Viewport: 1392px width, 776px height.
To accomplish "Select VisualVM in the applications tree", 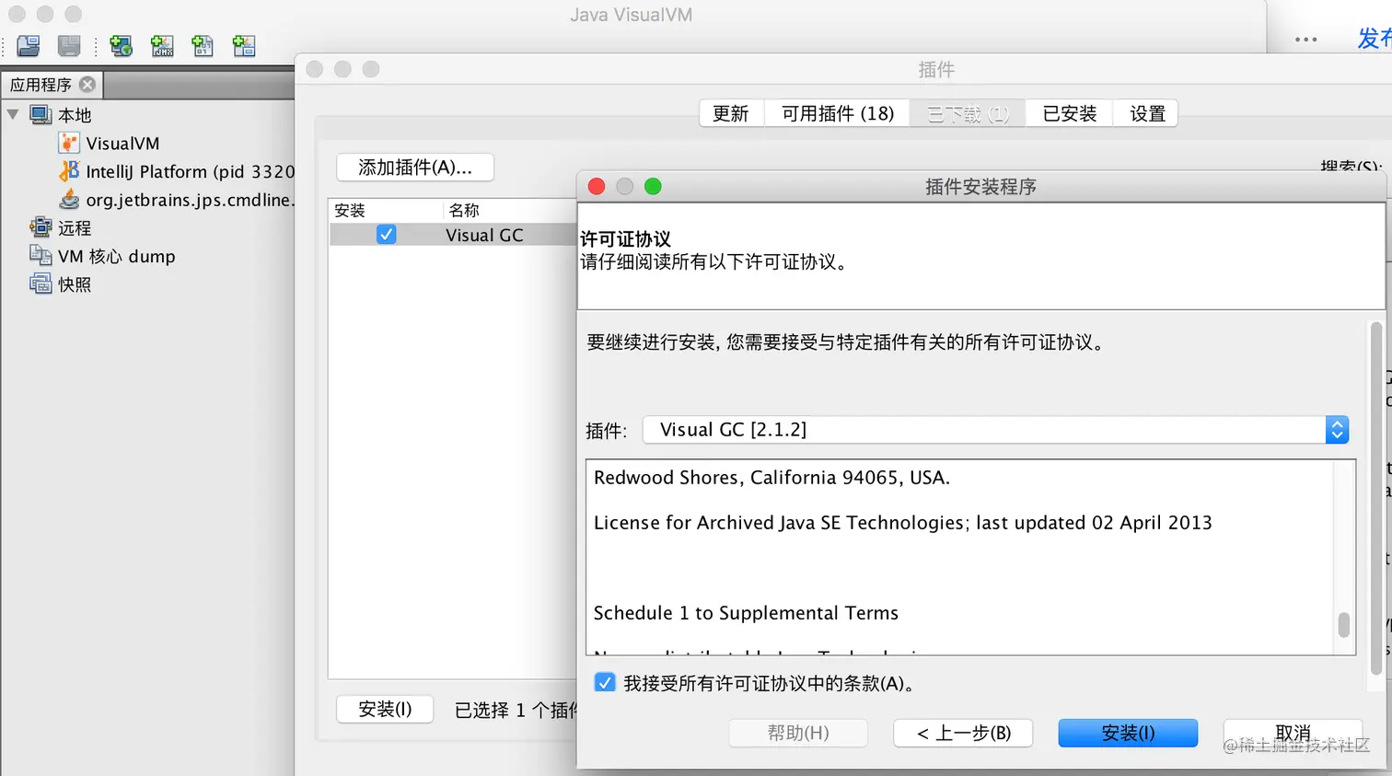I will (122, 144).
